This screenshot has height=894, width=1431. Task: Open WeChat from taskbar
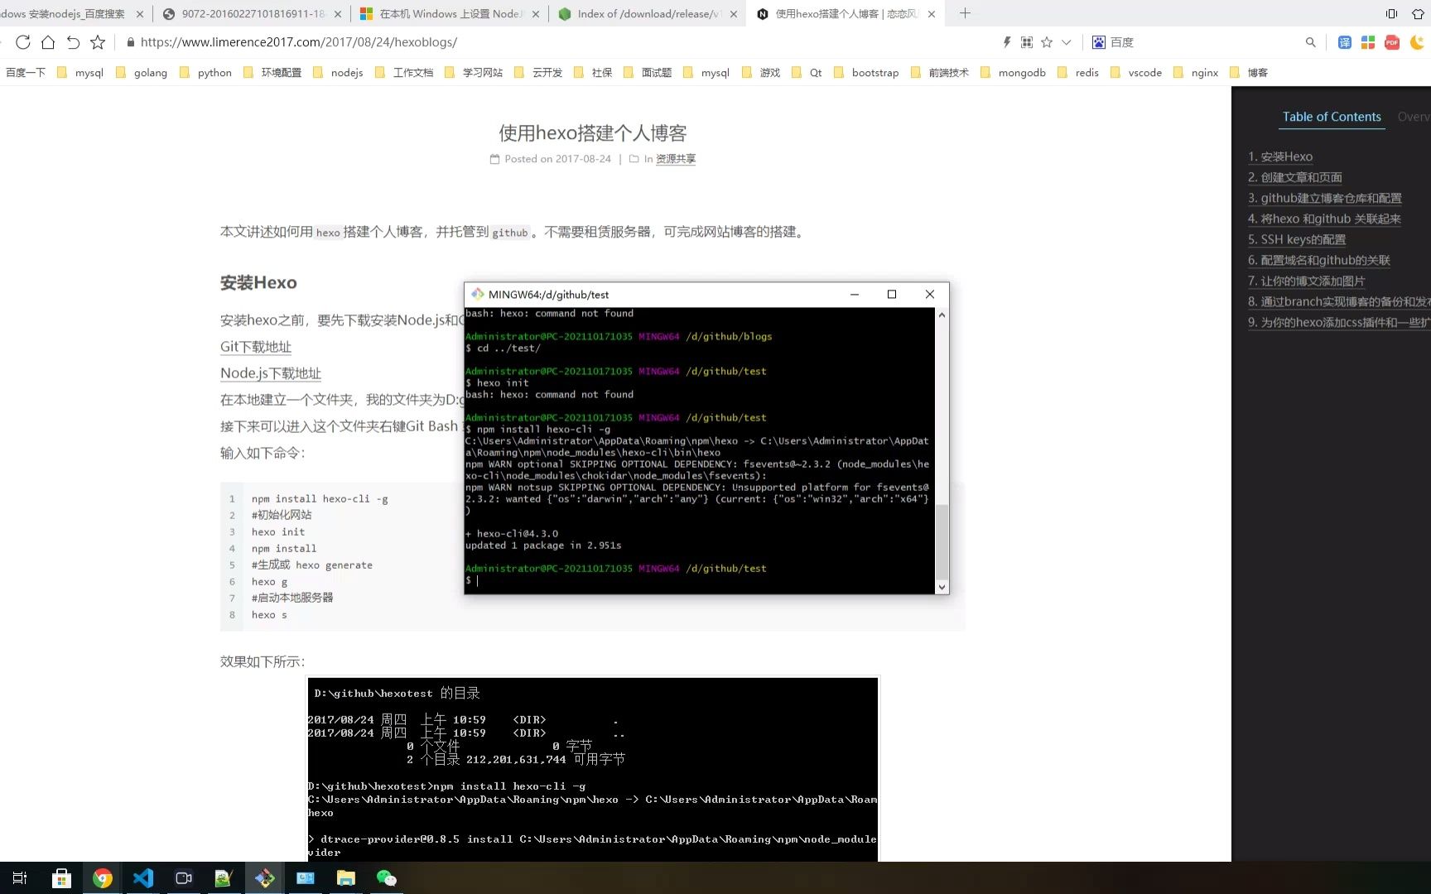pyautogui.click(x=387, y=878)
